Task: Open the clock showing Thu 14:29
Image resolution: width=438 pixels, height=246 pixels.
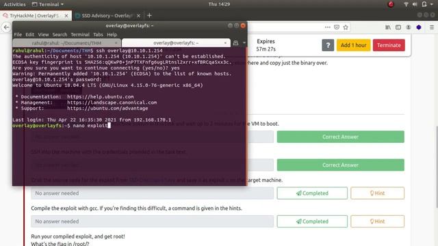Action: 219,4
